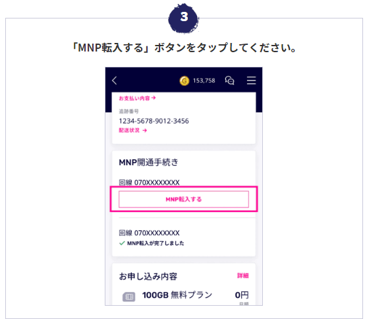Click the arrow beside お支払い内容

point(154,98)
